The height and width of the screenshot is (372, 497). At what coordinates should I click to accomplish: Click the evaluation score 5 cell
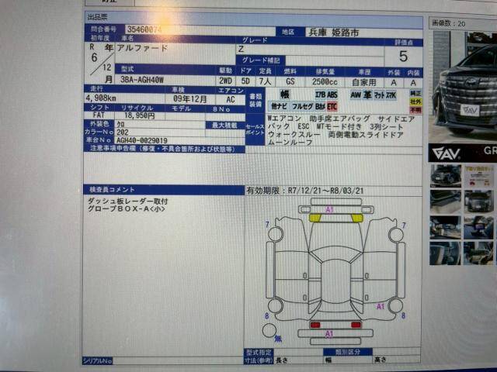(x=403, y=56)
